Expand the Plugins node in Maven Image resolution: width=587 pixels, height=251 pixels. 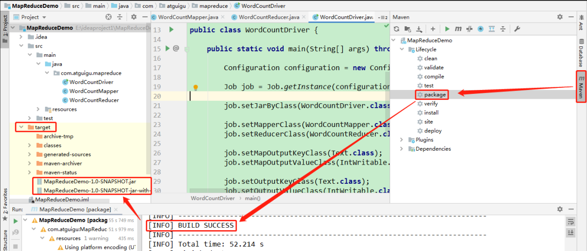[x=402, y=140]
